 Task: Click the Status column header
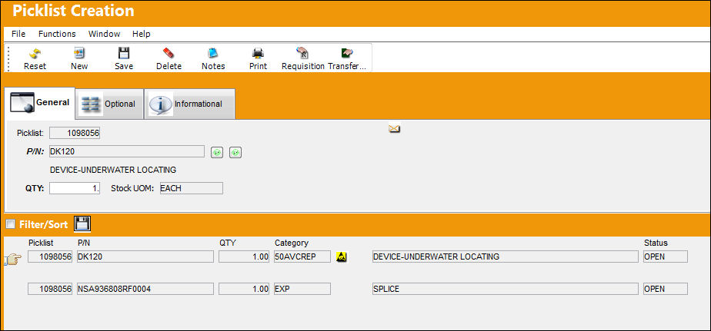tap(656, 243)
